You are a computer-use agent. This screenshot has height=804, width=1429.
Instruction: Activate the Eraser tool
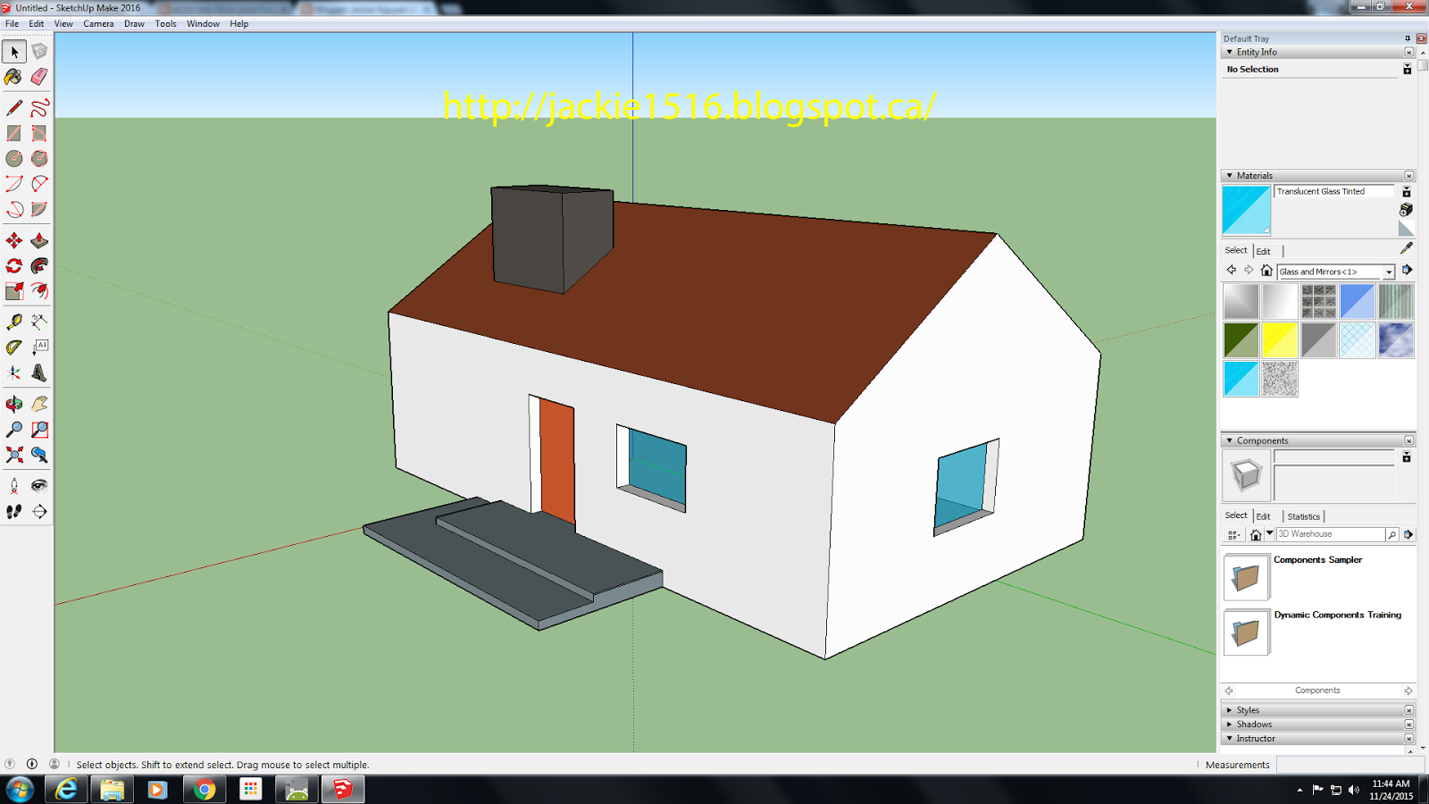38,79
